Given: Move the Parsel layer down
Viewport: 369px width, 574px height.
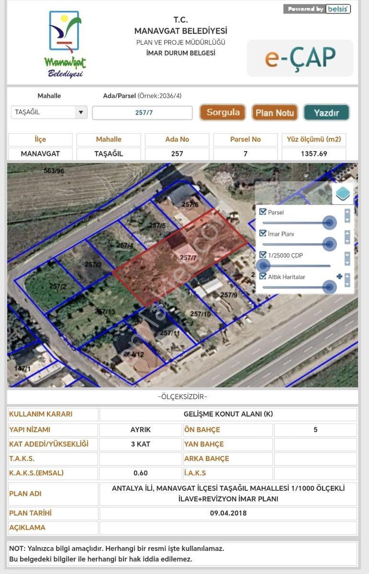Looking at the screenshot, I should [347, 219].
